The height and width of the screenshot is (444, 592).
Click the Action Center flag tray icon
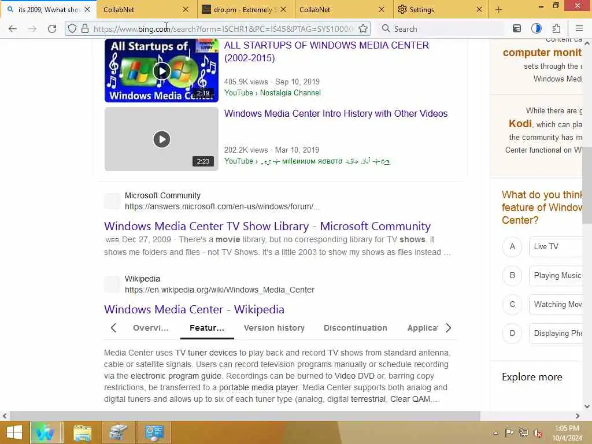pyautogui.click(x=509, y=432)
